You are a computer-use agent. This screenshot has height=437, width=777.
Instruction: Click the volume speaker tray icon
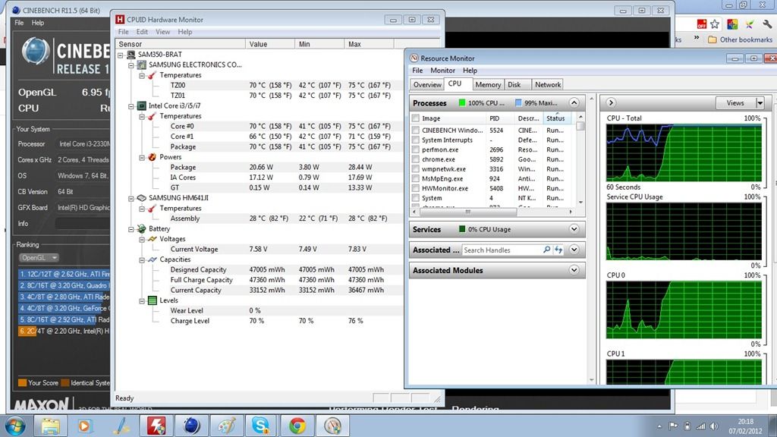coord(713,426)
